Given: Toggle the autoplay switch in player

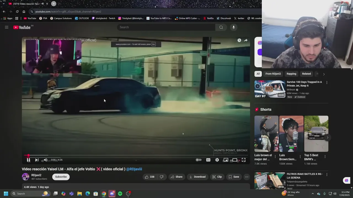Looking at the screenshot, I should (199, 160).
